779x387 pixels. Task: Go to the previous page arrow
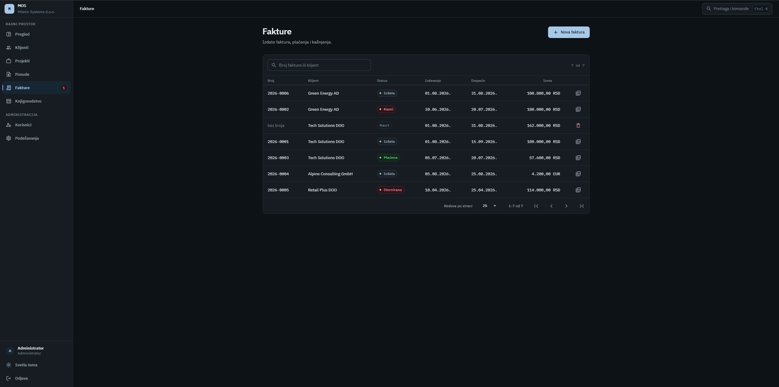[x=551, y=206]
